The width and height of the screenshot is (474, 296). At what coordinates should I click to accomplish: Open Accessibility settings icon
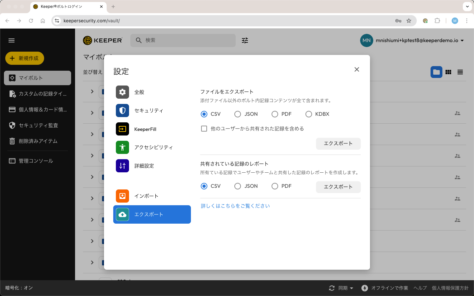[122, 147]
